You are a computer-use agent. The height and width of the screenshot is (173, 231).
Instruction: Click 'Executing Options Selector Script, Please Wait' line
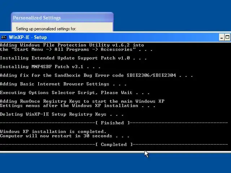(x=75, y=93)
